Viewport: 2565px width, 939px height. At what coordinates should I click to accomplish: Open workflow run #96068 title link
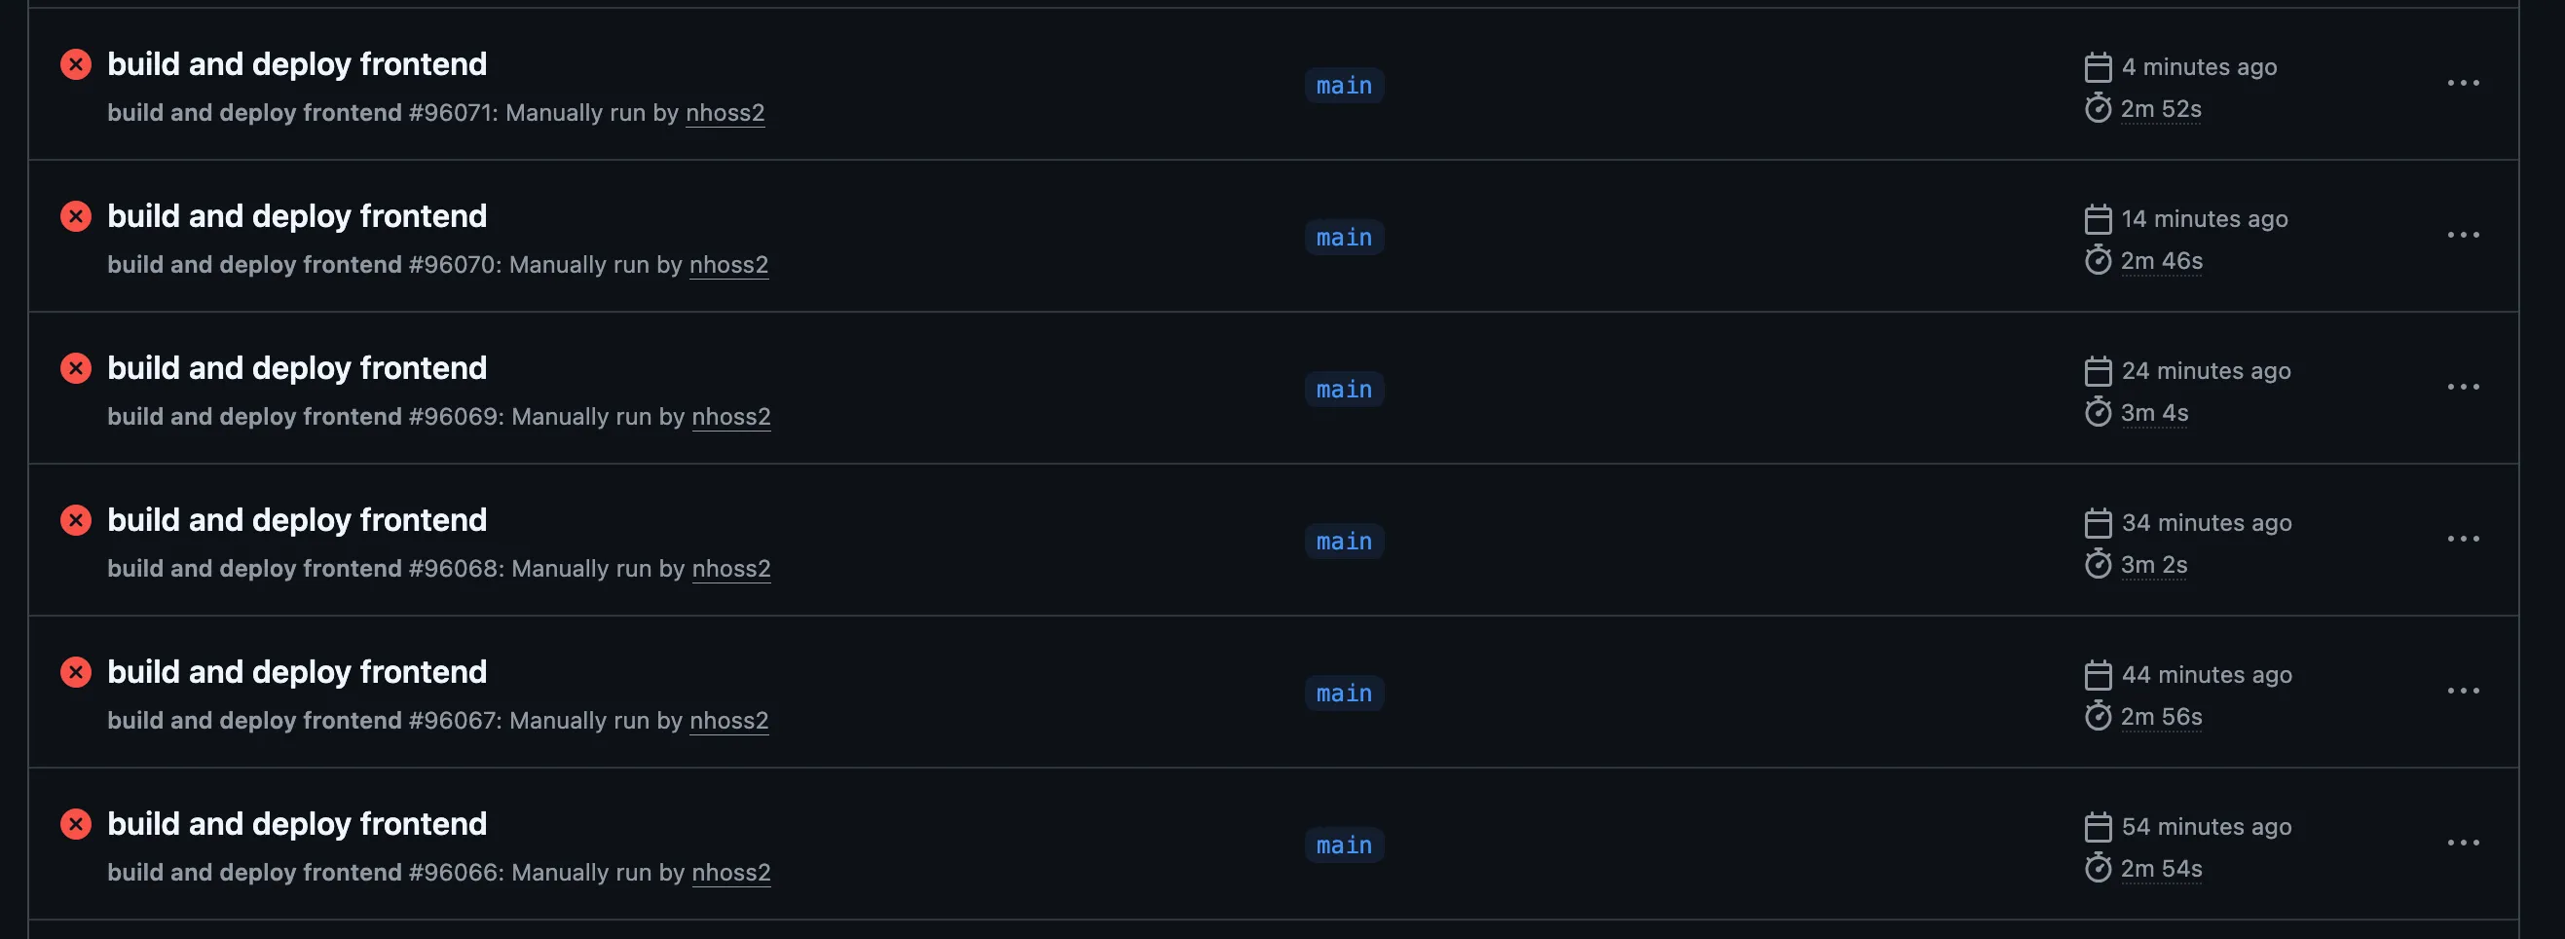point(297,520)
